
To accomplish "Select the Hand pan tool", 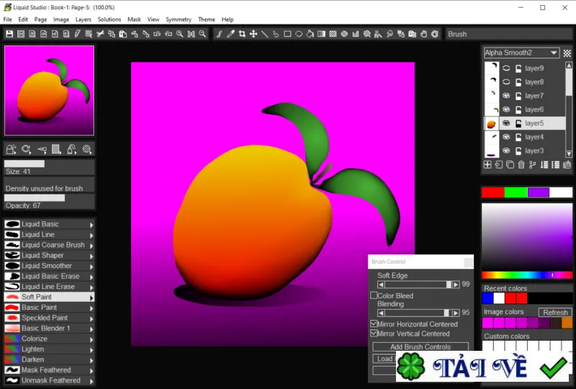I will 423,34.
